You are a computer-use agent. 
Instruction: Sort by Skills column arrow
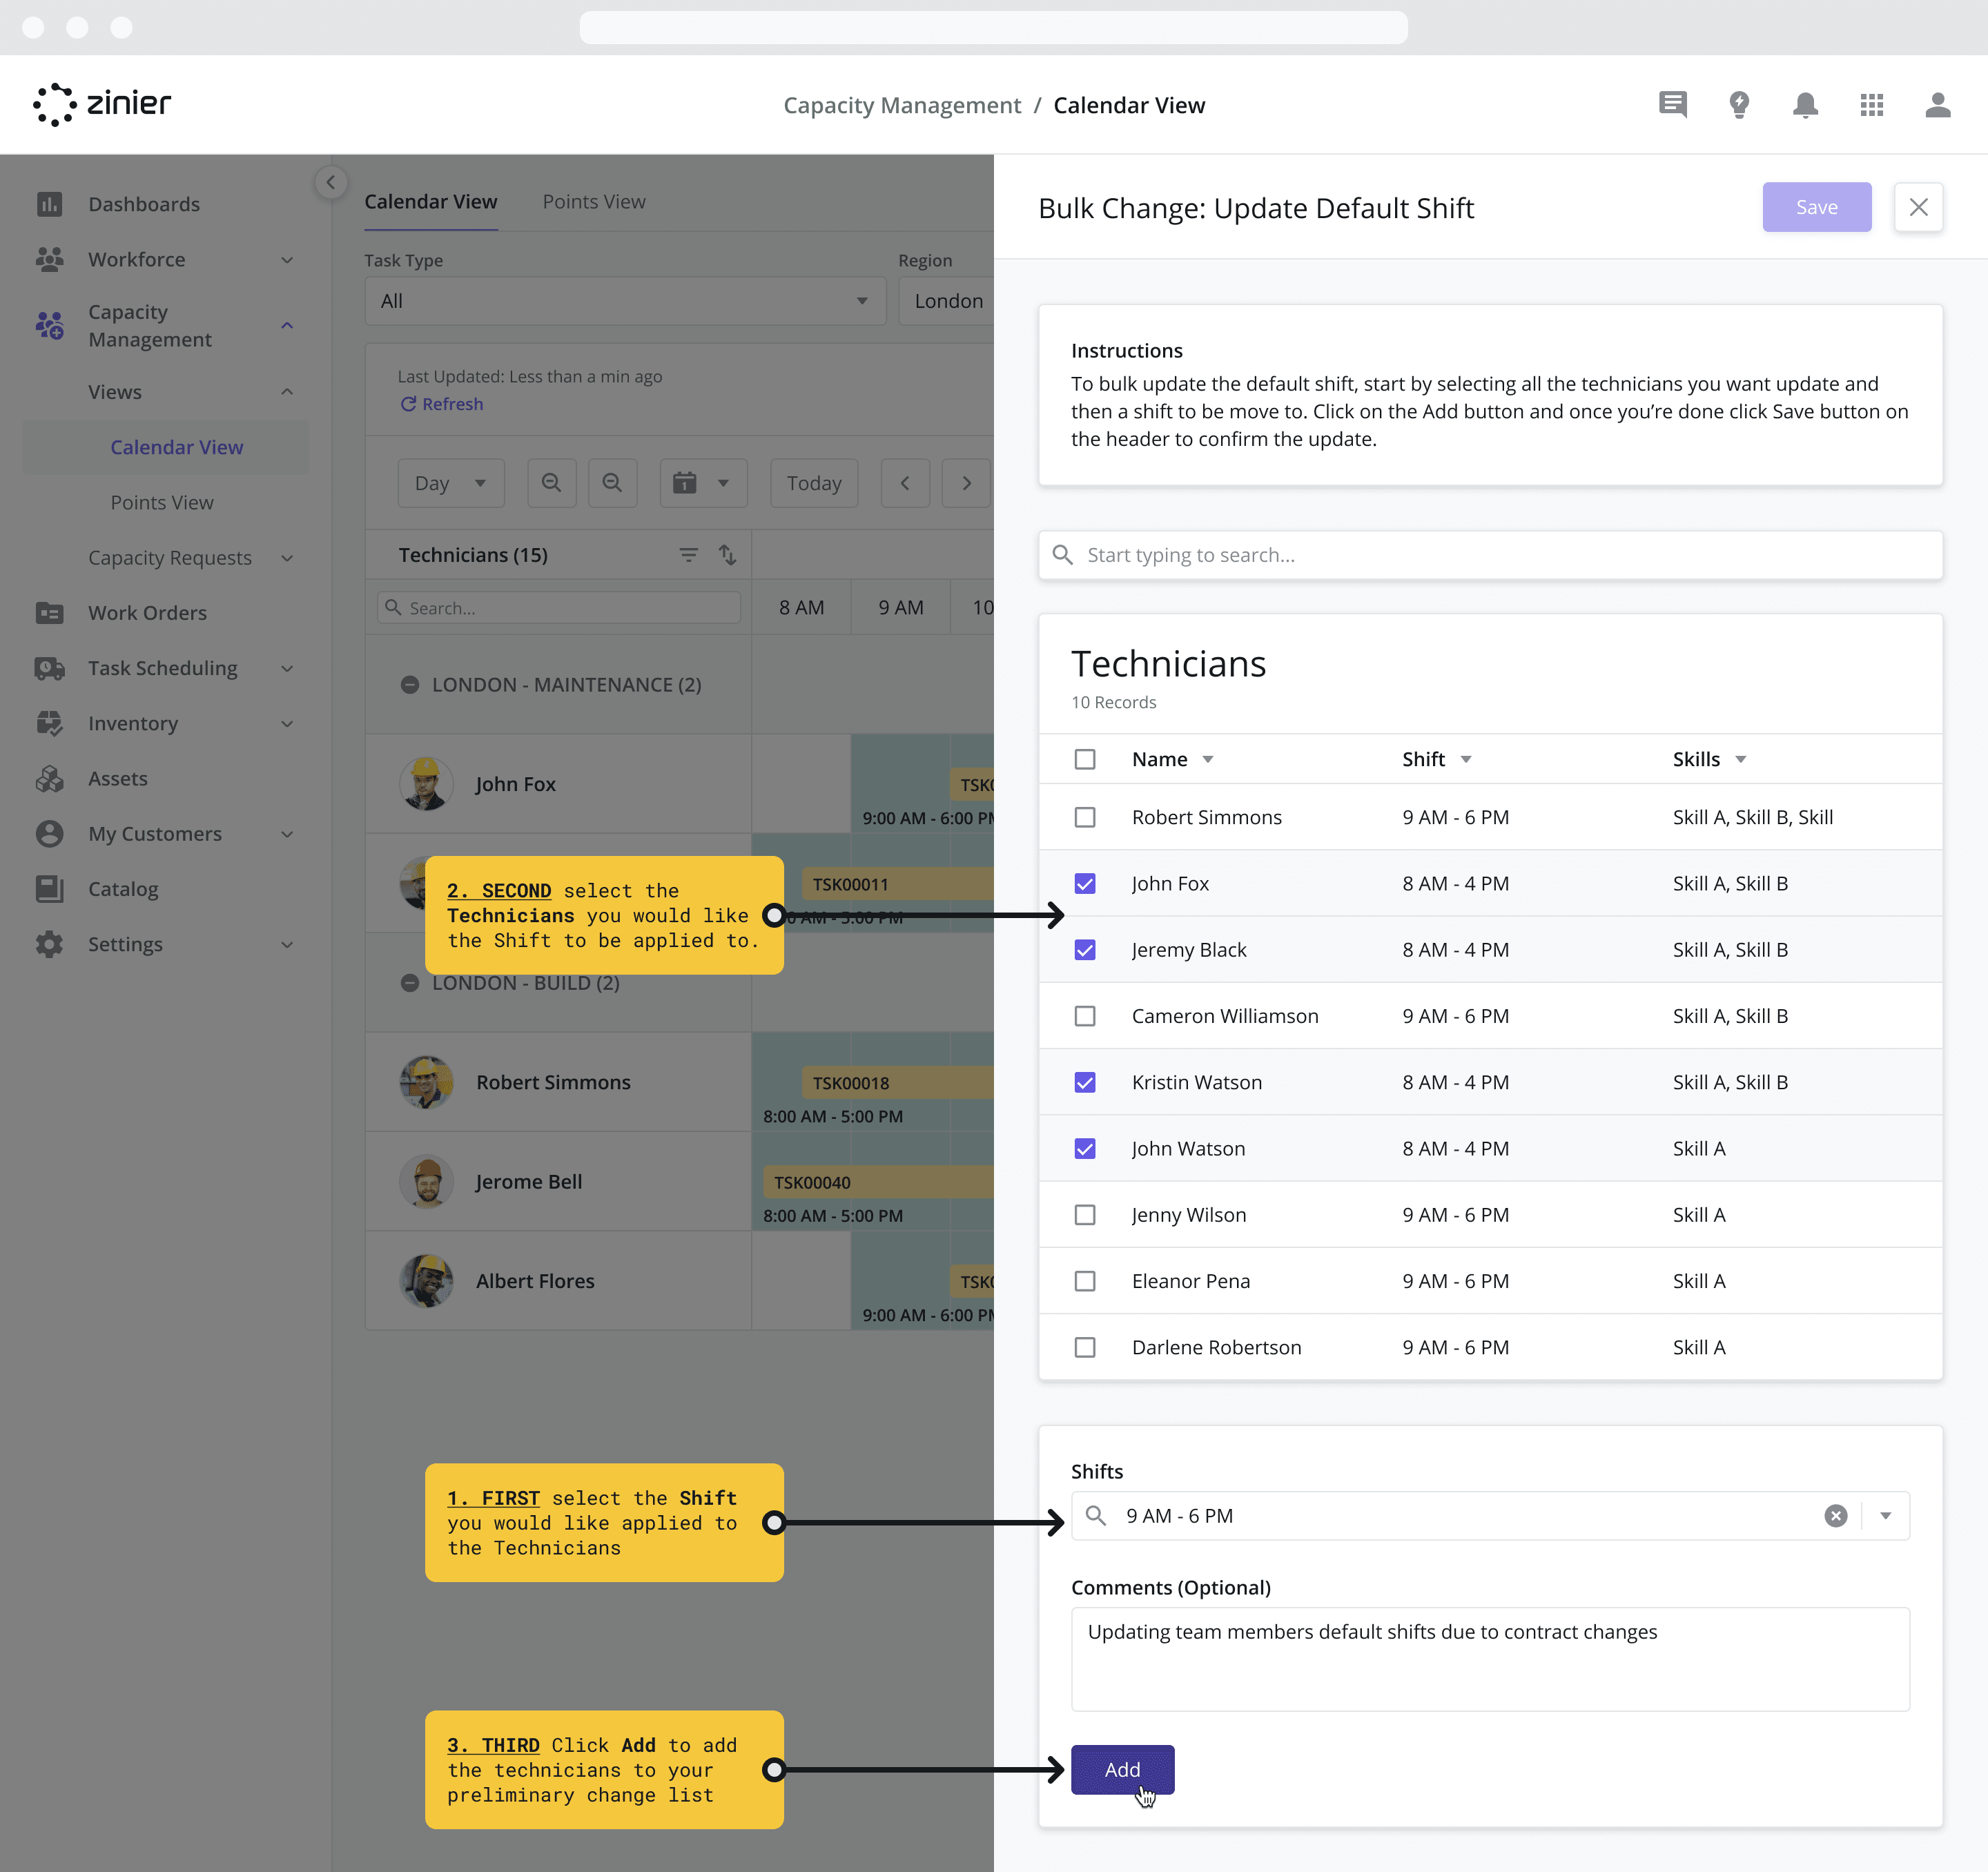click(x=1741, y=760)
